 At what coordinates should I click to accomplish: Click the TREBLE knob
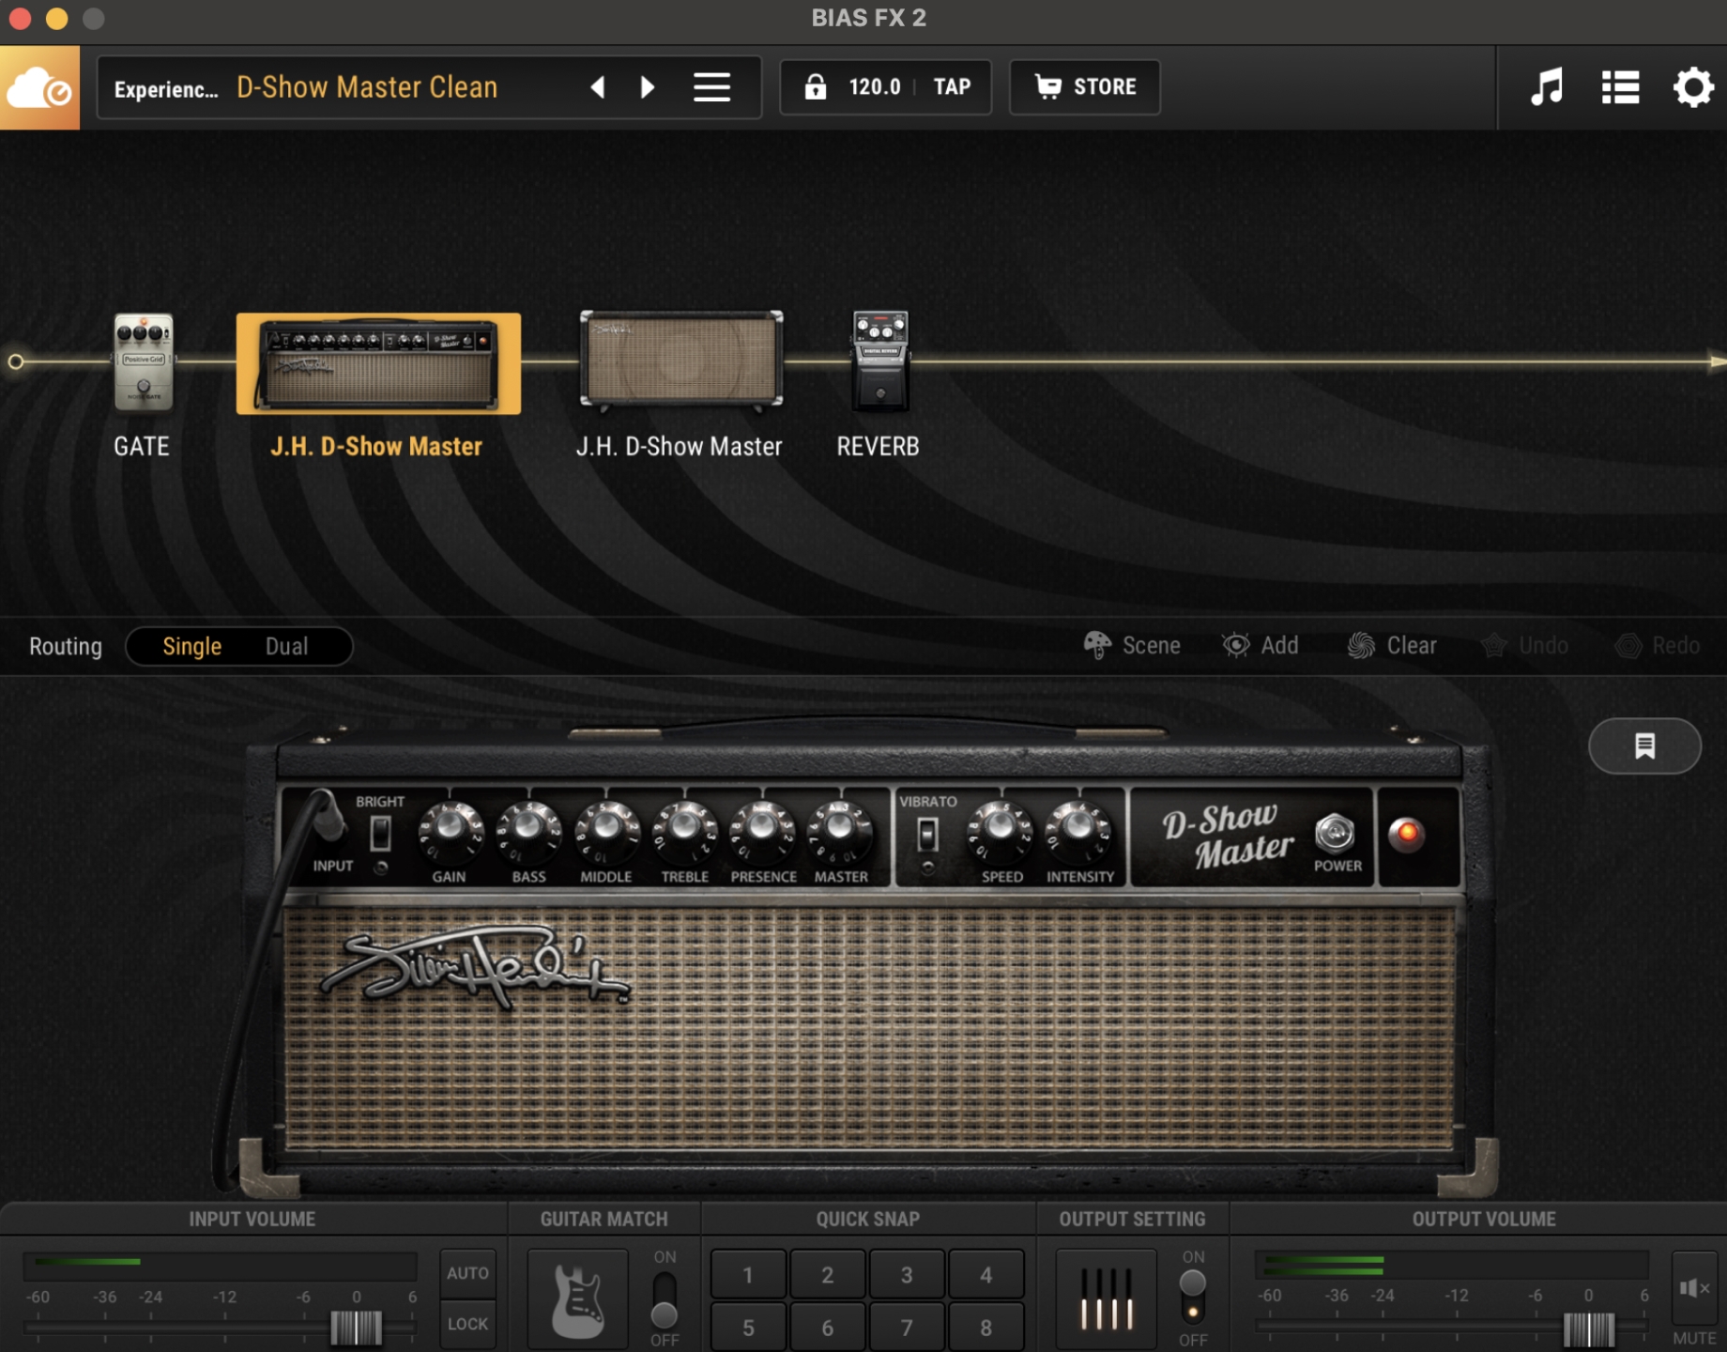(x=685, y=832)
